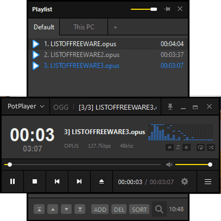Switch to the Default playlist tab
The image size is (221, 221).
(x=44, y=27)
